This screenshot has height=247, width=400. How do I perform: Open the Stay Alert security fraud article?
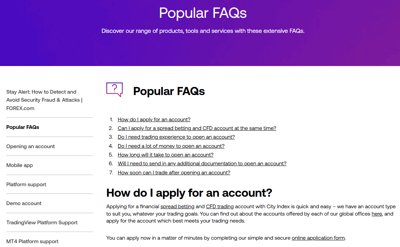pyautogui.click(x=44, y=100)
